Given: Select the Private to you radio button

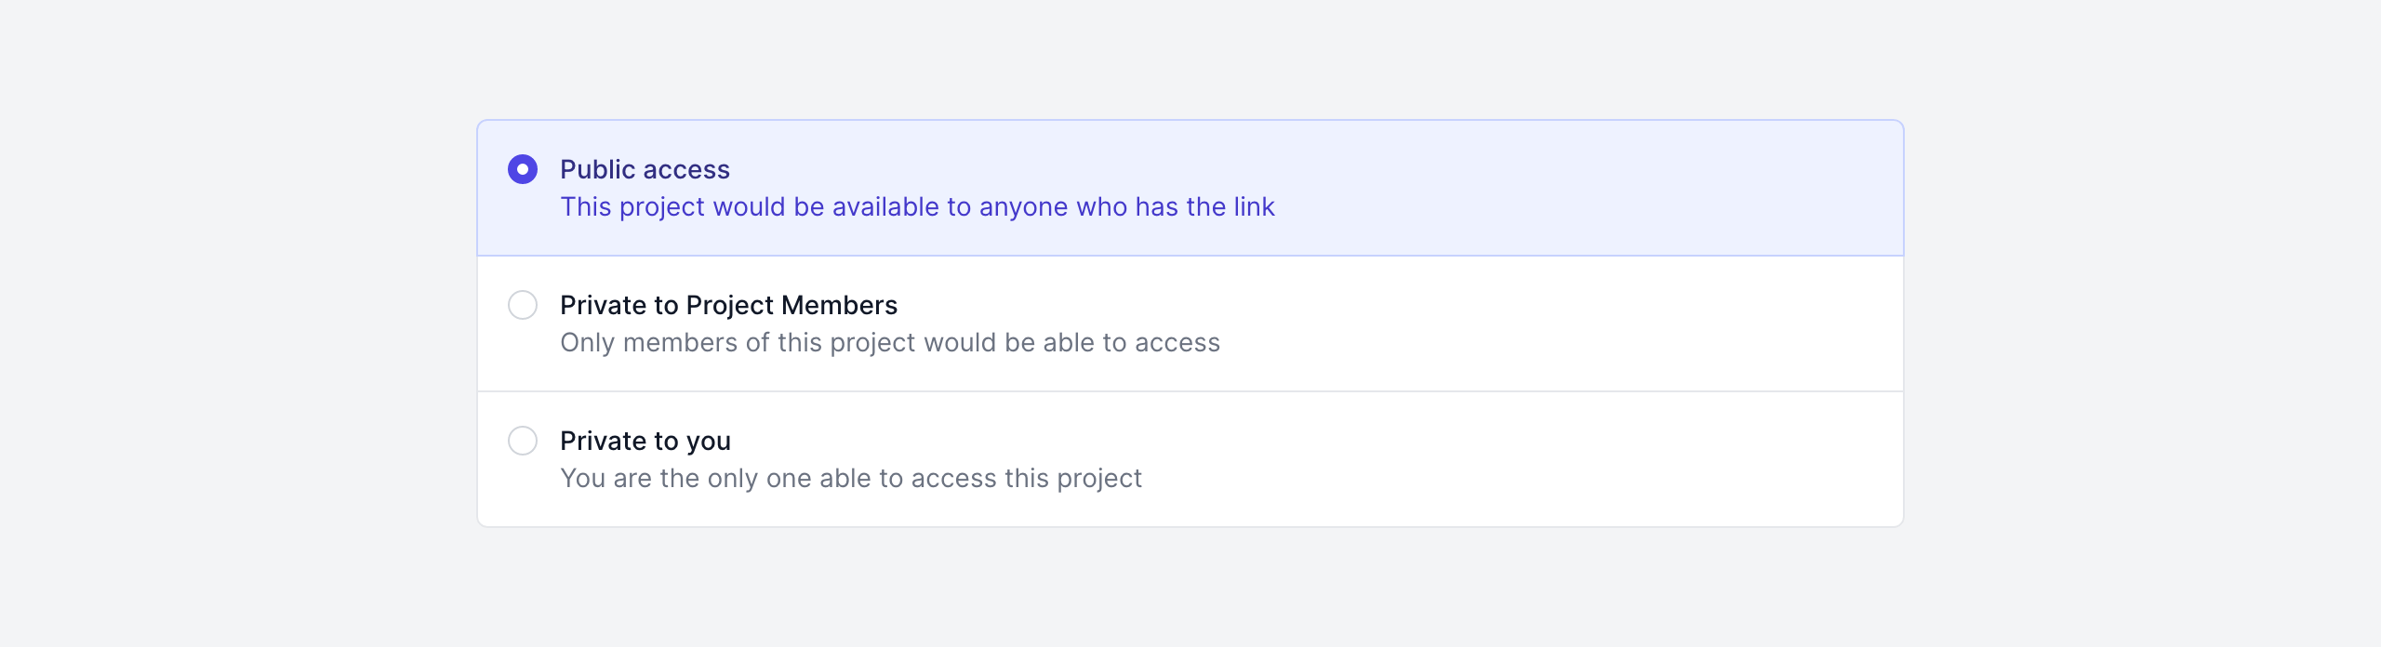Looking at the screenshot, I should tap(523, 441).
